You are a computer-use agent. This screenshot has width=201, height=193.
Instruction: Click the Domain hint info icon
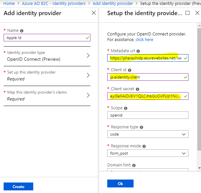tap(134, 165)
